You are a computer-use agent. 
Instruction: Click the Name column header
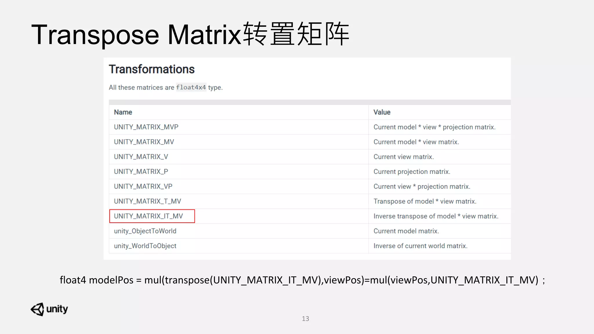(123, 112)
